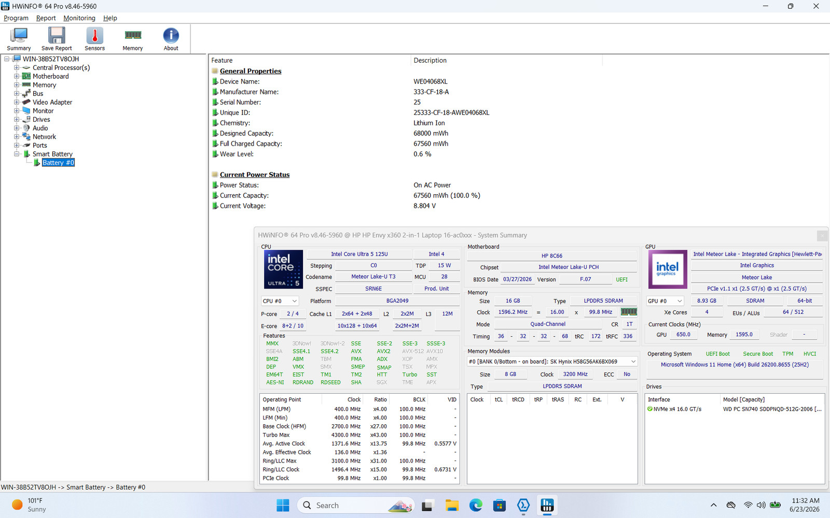Click the Intel Graphics logo

tap(667, 269)
